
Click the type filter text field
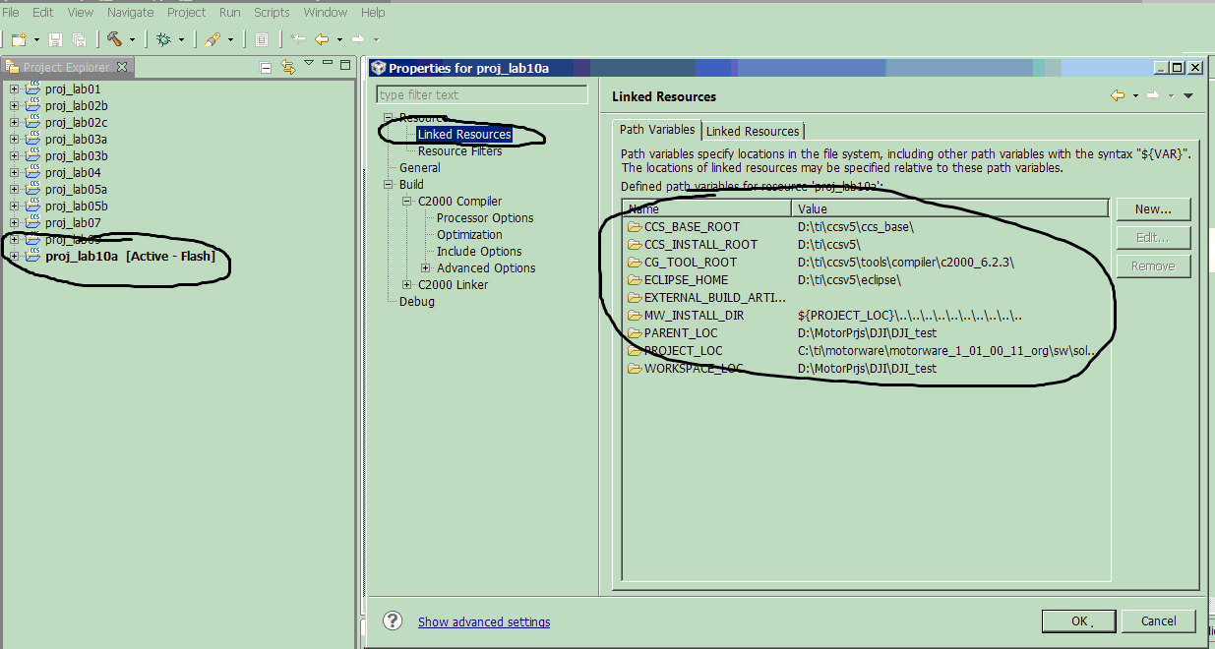click(482, 94)
